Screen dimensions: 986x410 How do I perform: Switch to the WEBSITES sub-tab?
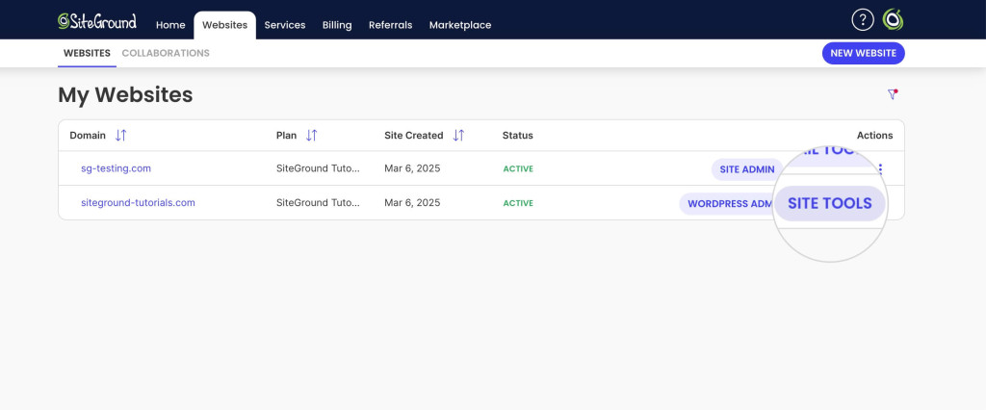click(87, 54)
